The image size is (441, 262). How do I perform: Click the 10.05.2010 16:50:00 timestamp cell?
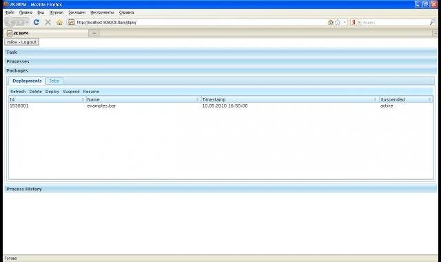225,105
